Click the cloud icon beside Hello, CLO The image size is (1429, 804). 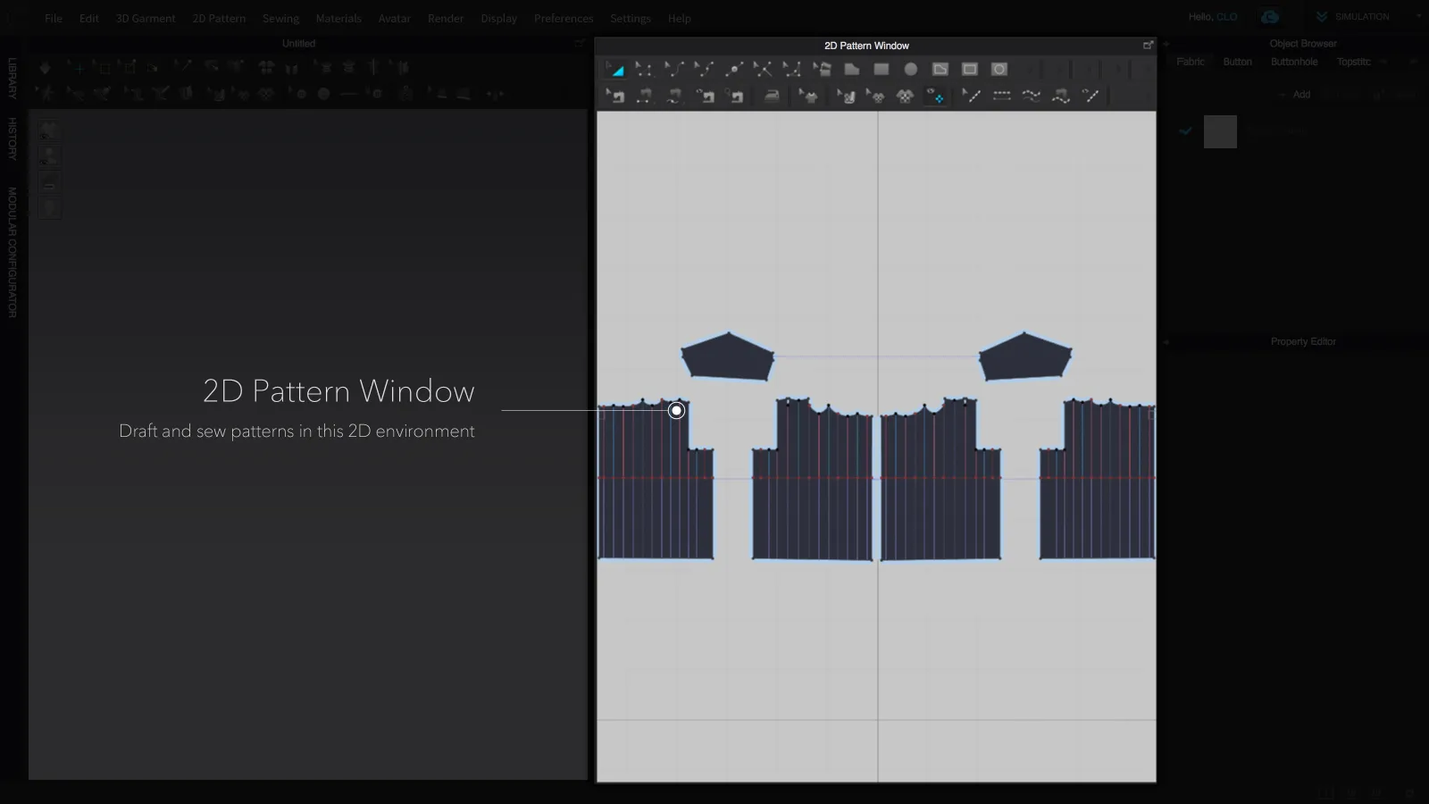point(1269,17)
